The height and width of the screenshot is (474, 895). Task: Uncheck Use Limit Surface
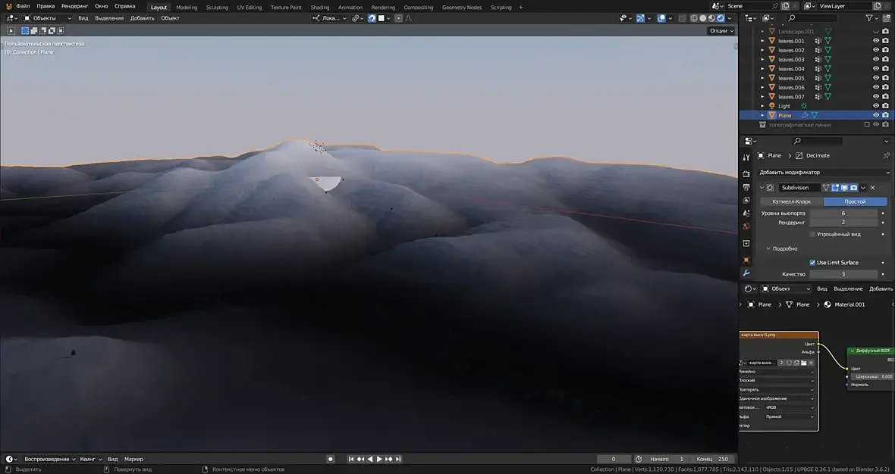(x=812, y=263)
